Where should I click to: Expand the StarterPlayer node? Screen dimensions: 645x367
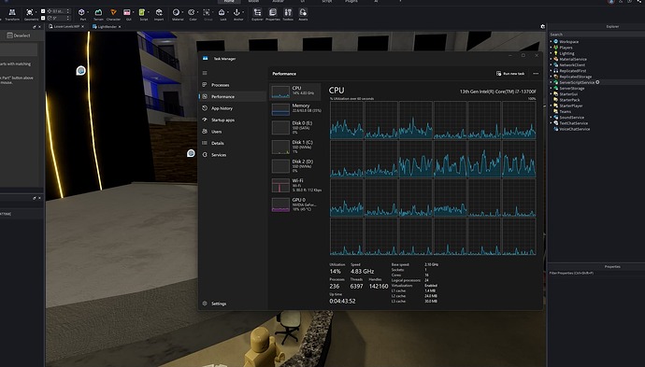click(552, 106)
